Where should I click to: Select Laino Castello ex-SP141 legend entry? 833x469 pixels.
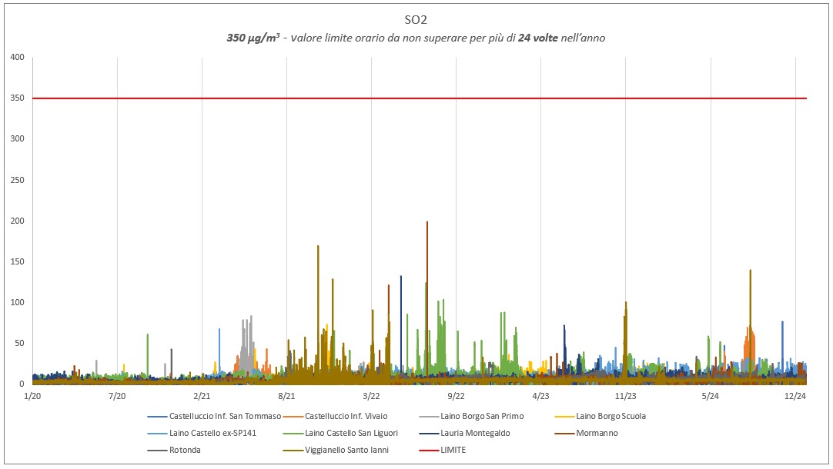point(212,433)
